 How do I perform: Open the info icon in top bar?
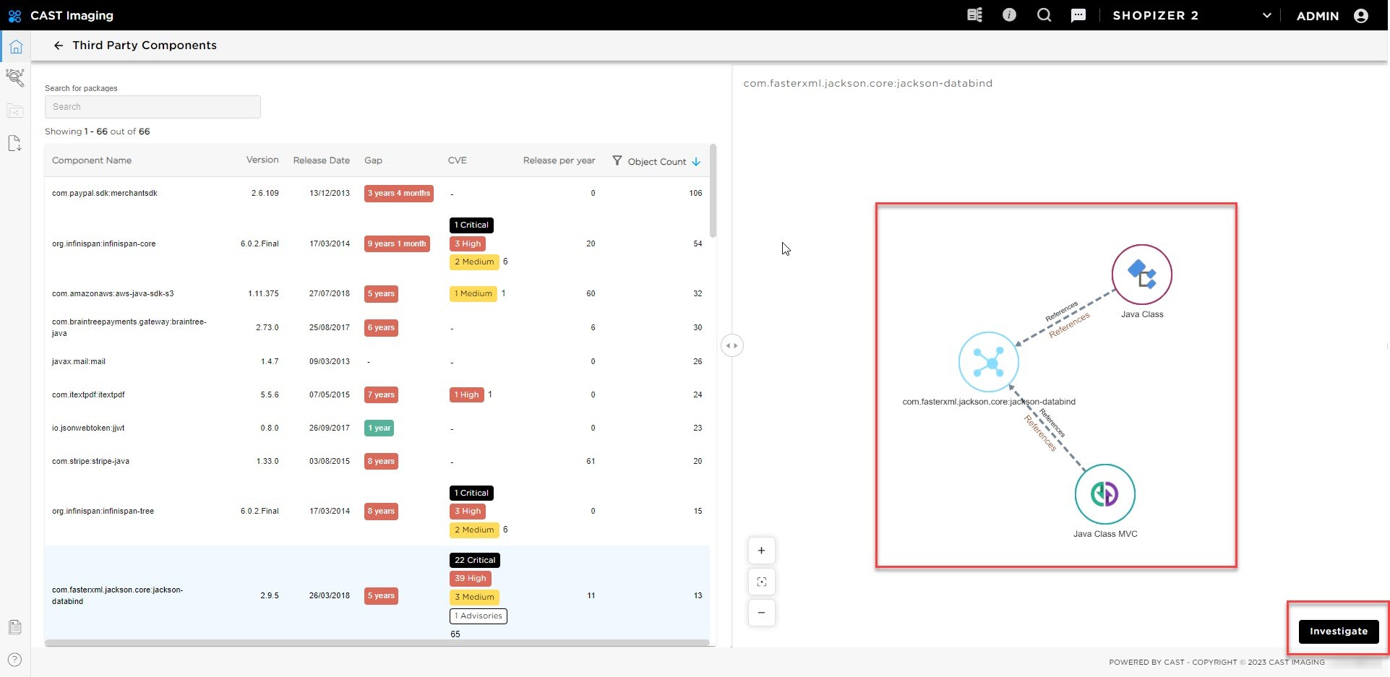tap(1009, 15)
